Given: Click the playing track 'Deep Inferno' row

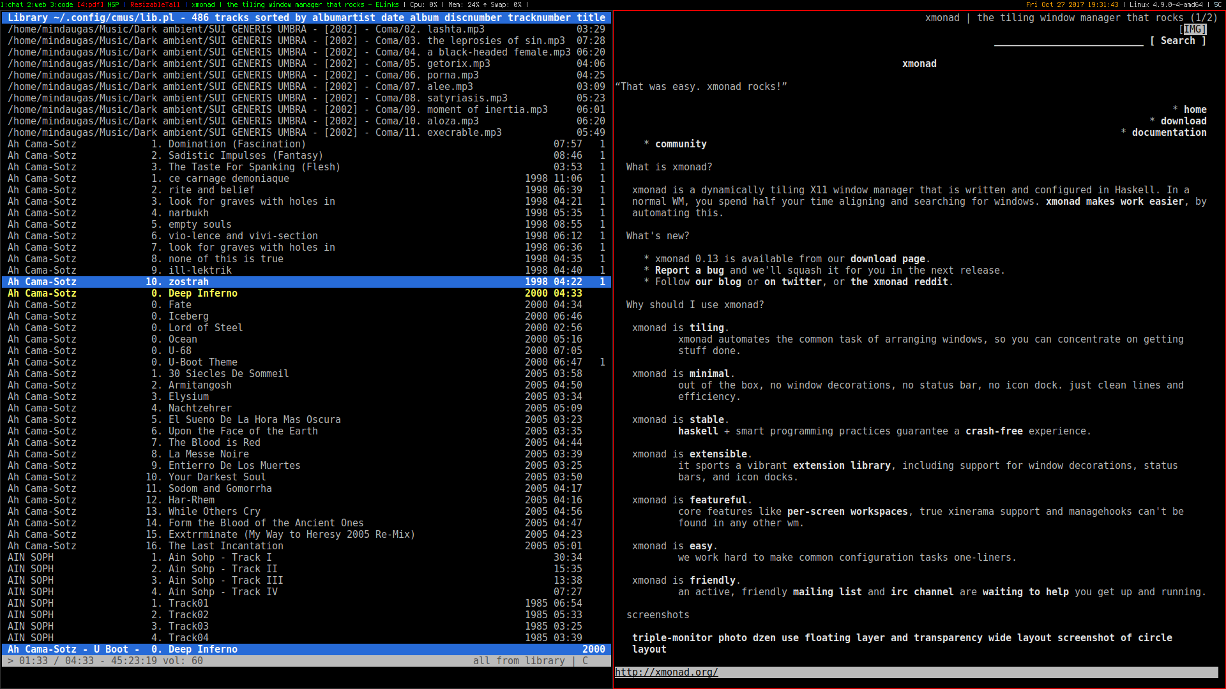Looking at the screenshot, I should click(x=306, y=293).
